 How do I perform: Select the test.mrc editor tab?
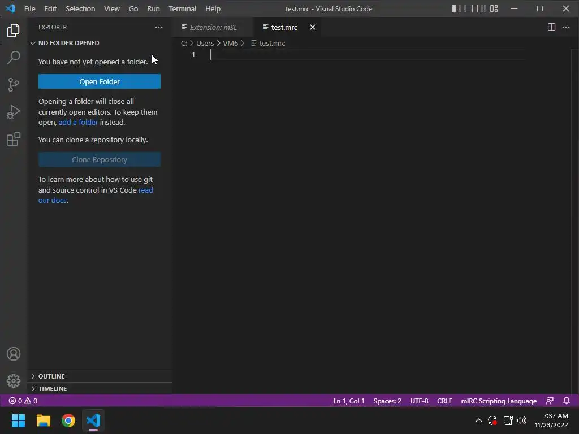click(284, 27)
